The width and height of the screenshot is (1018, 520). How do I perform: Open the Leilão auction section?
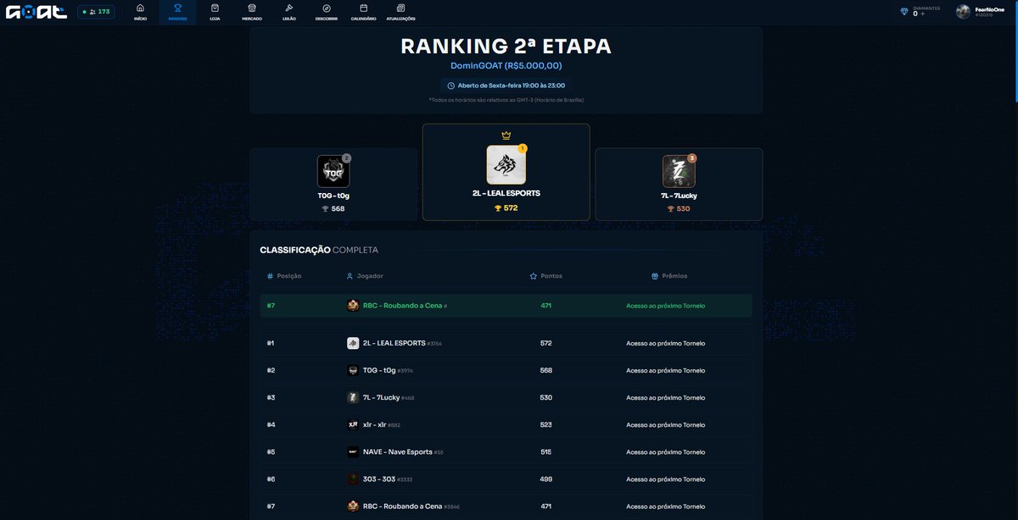(x=289, y=12)
